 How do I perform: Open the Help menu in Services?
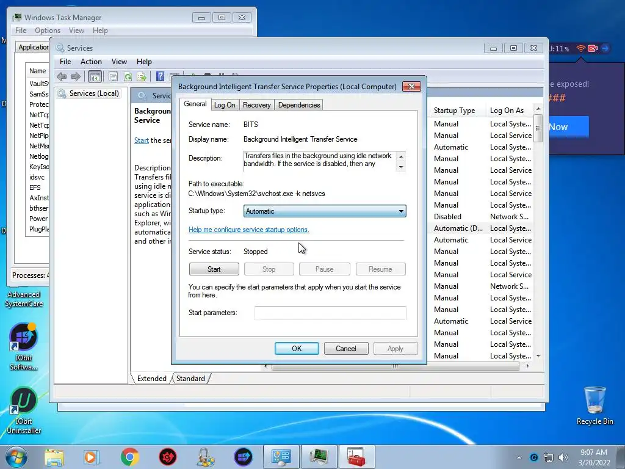click(x=144, y=62)
